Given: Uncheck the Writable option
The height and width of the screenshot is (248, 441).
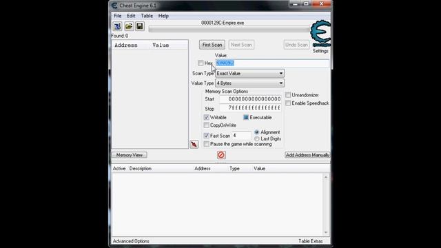Looking at the screenshot, I should [x=207, y=117].
